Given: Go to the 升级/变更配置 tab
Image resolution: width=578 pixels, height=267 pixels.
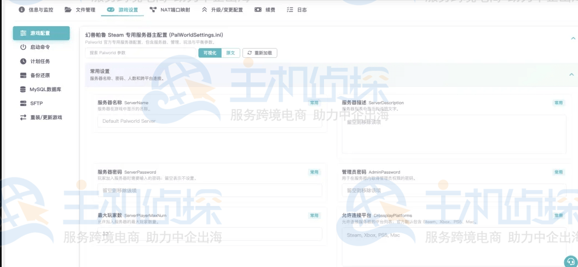Looking at the screenshot, I should [x=222, y=10].
